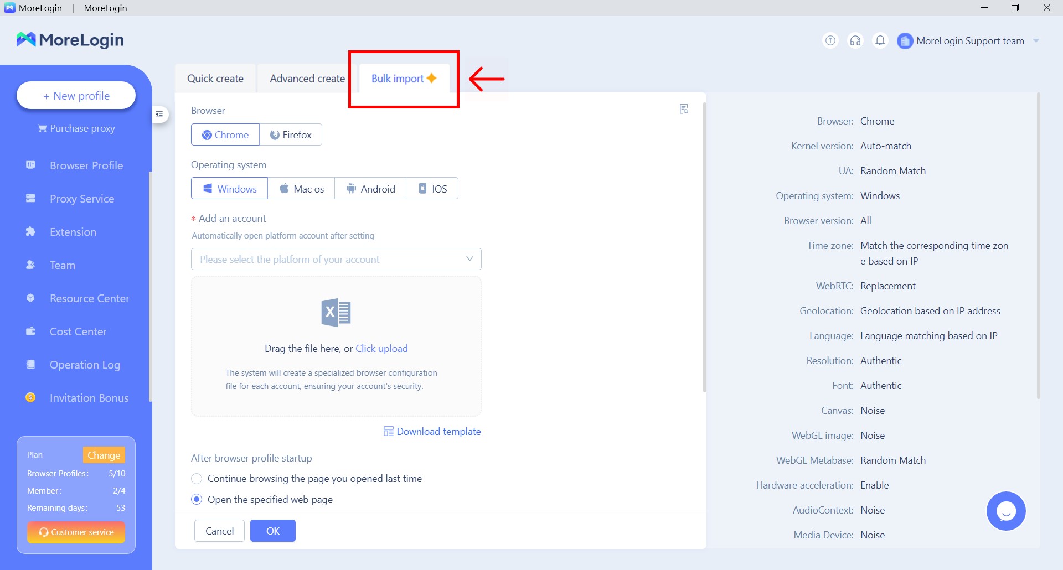Click the document search icon in form
This screenshot has width=1063, height=570.
coord(684,109)
